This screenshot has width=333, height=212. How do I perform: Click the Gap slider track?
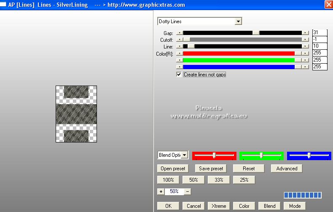(242, 33)
